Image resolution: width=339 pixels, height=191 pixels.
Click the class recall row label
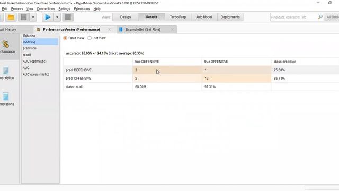click(x=74, y=87)
